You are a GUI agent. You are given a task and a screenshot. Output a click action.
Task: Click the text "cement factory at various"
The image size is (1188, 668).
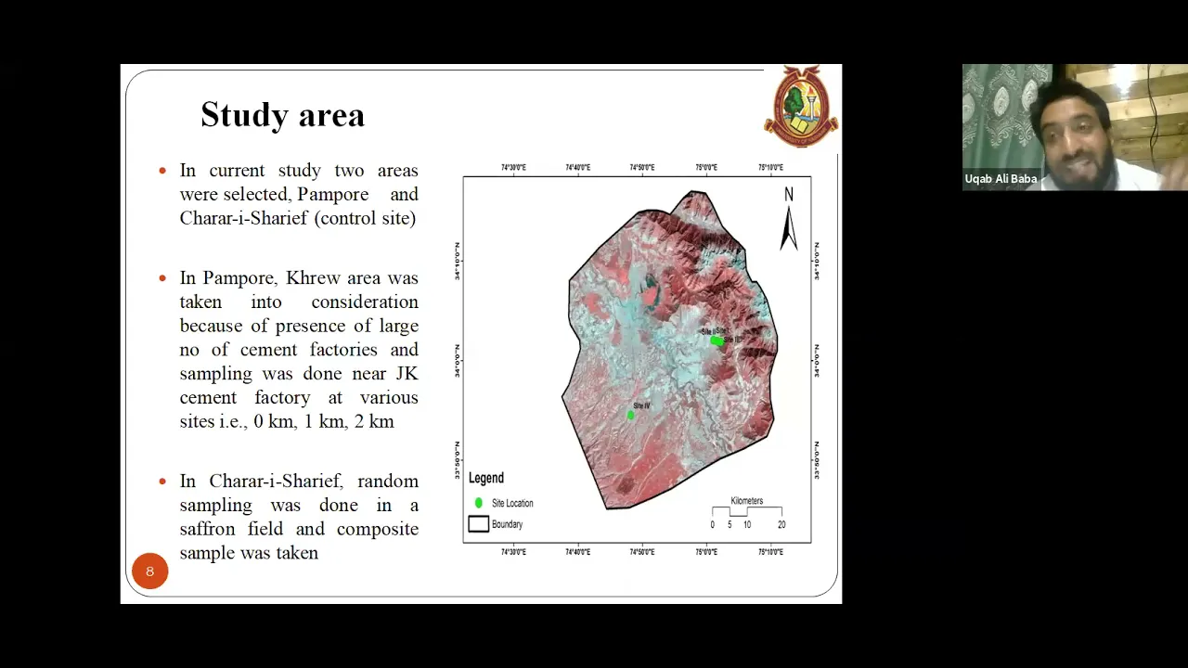click(299, 397)
